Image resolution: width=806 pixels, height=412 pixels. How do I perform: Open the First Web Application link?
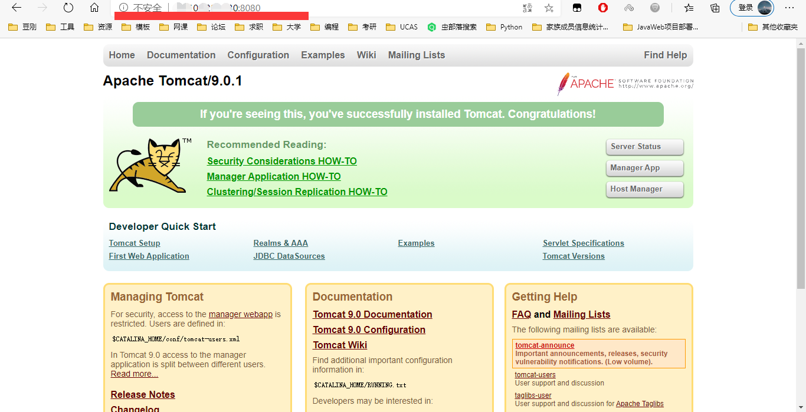coord(149,256)
